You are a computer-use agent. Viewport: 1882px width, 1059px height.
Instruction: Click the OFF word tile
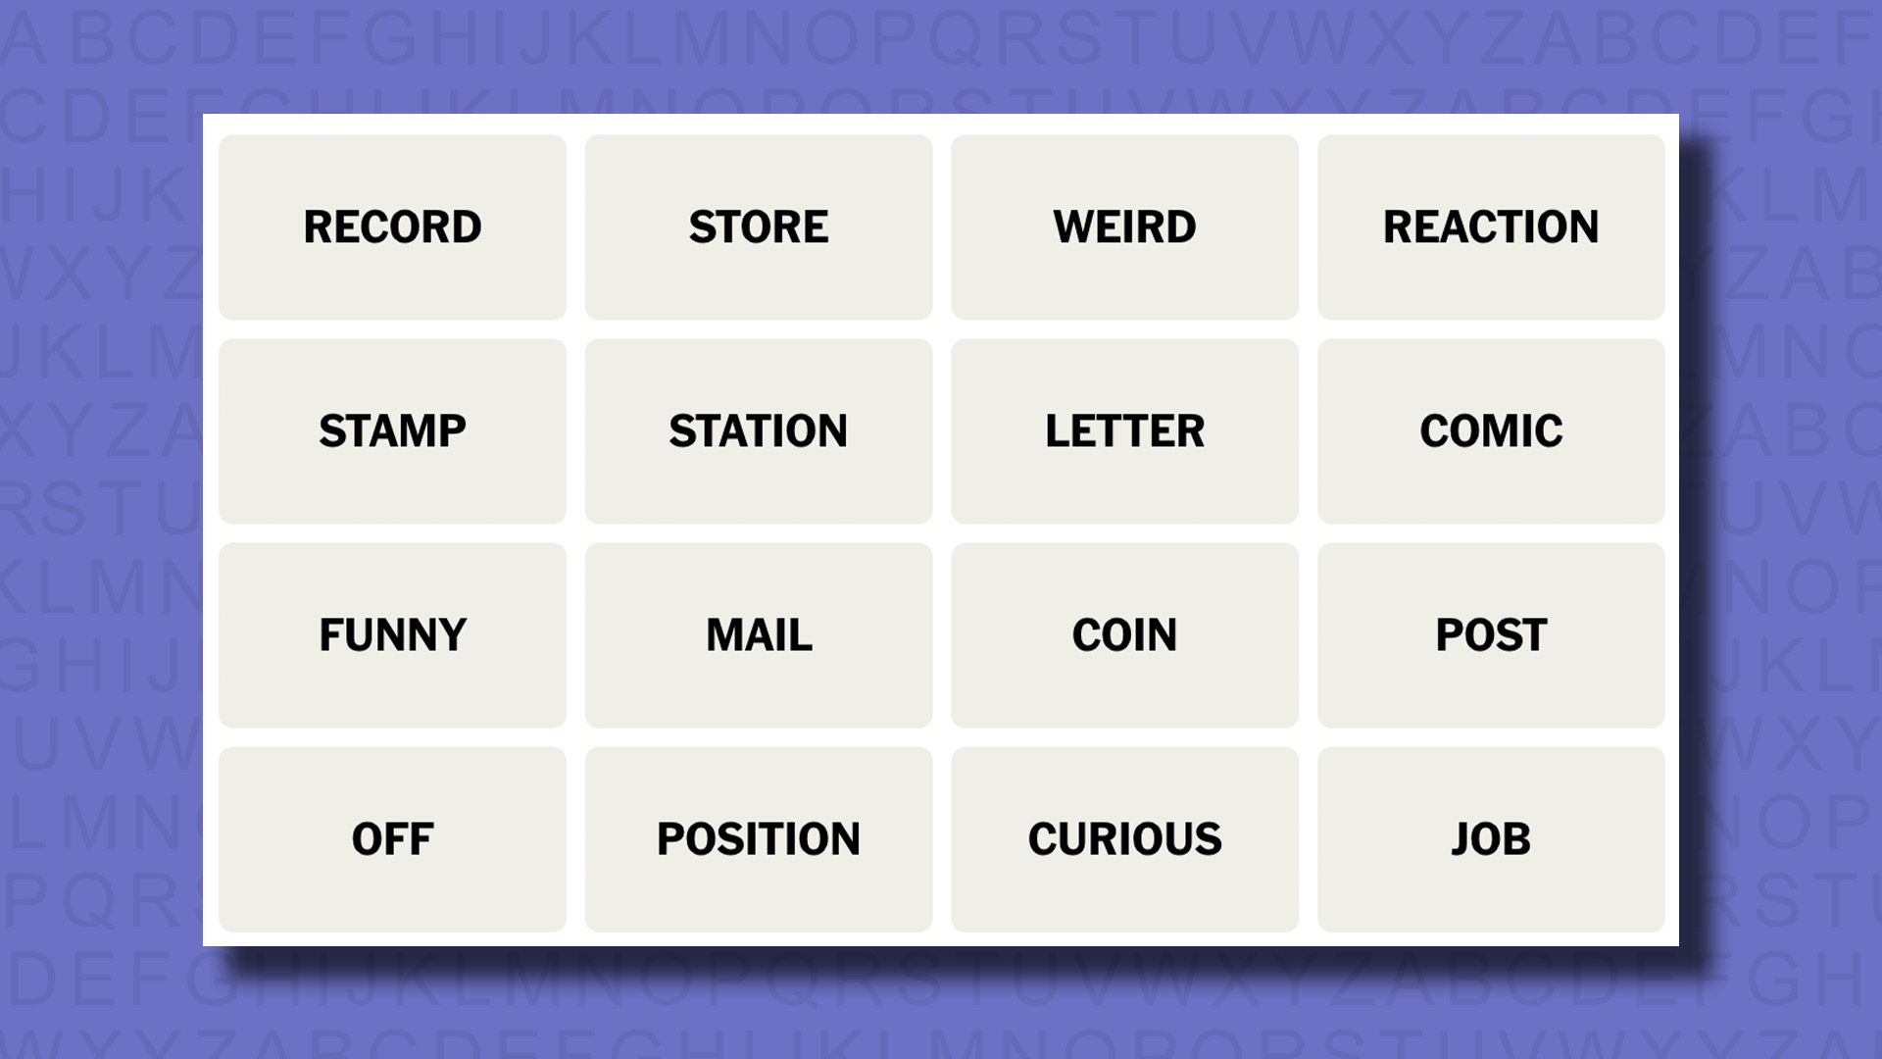392,838
